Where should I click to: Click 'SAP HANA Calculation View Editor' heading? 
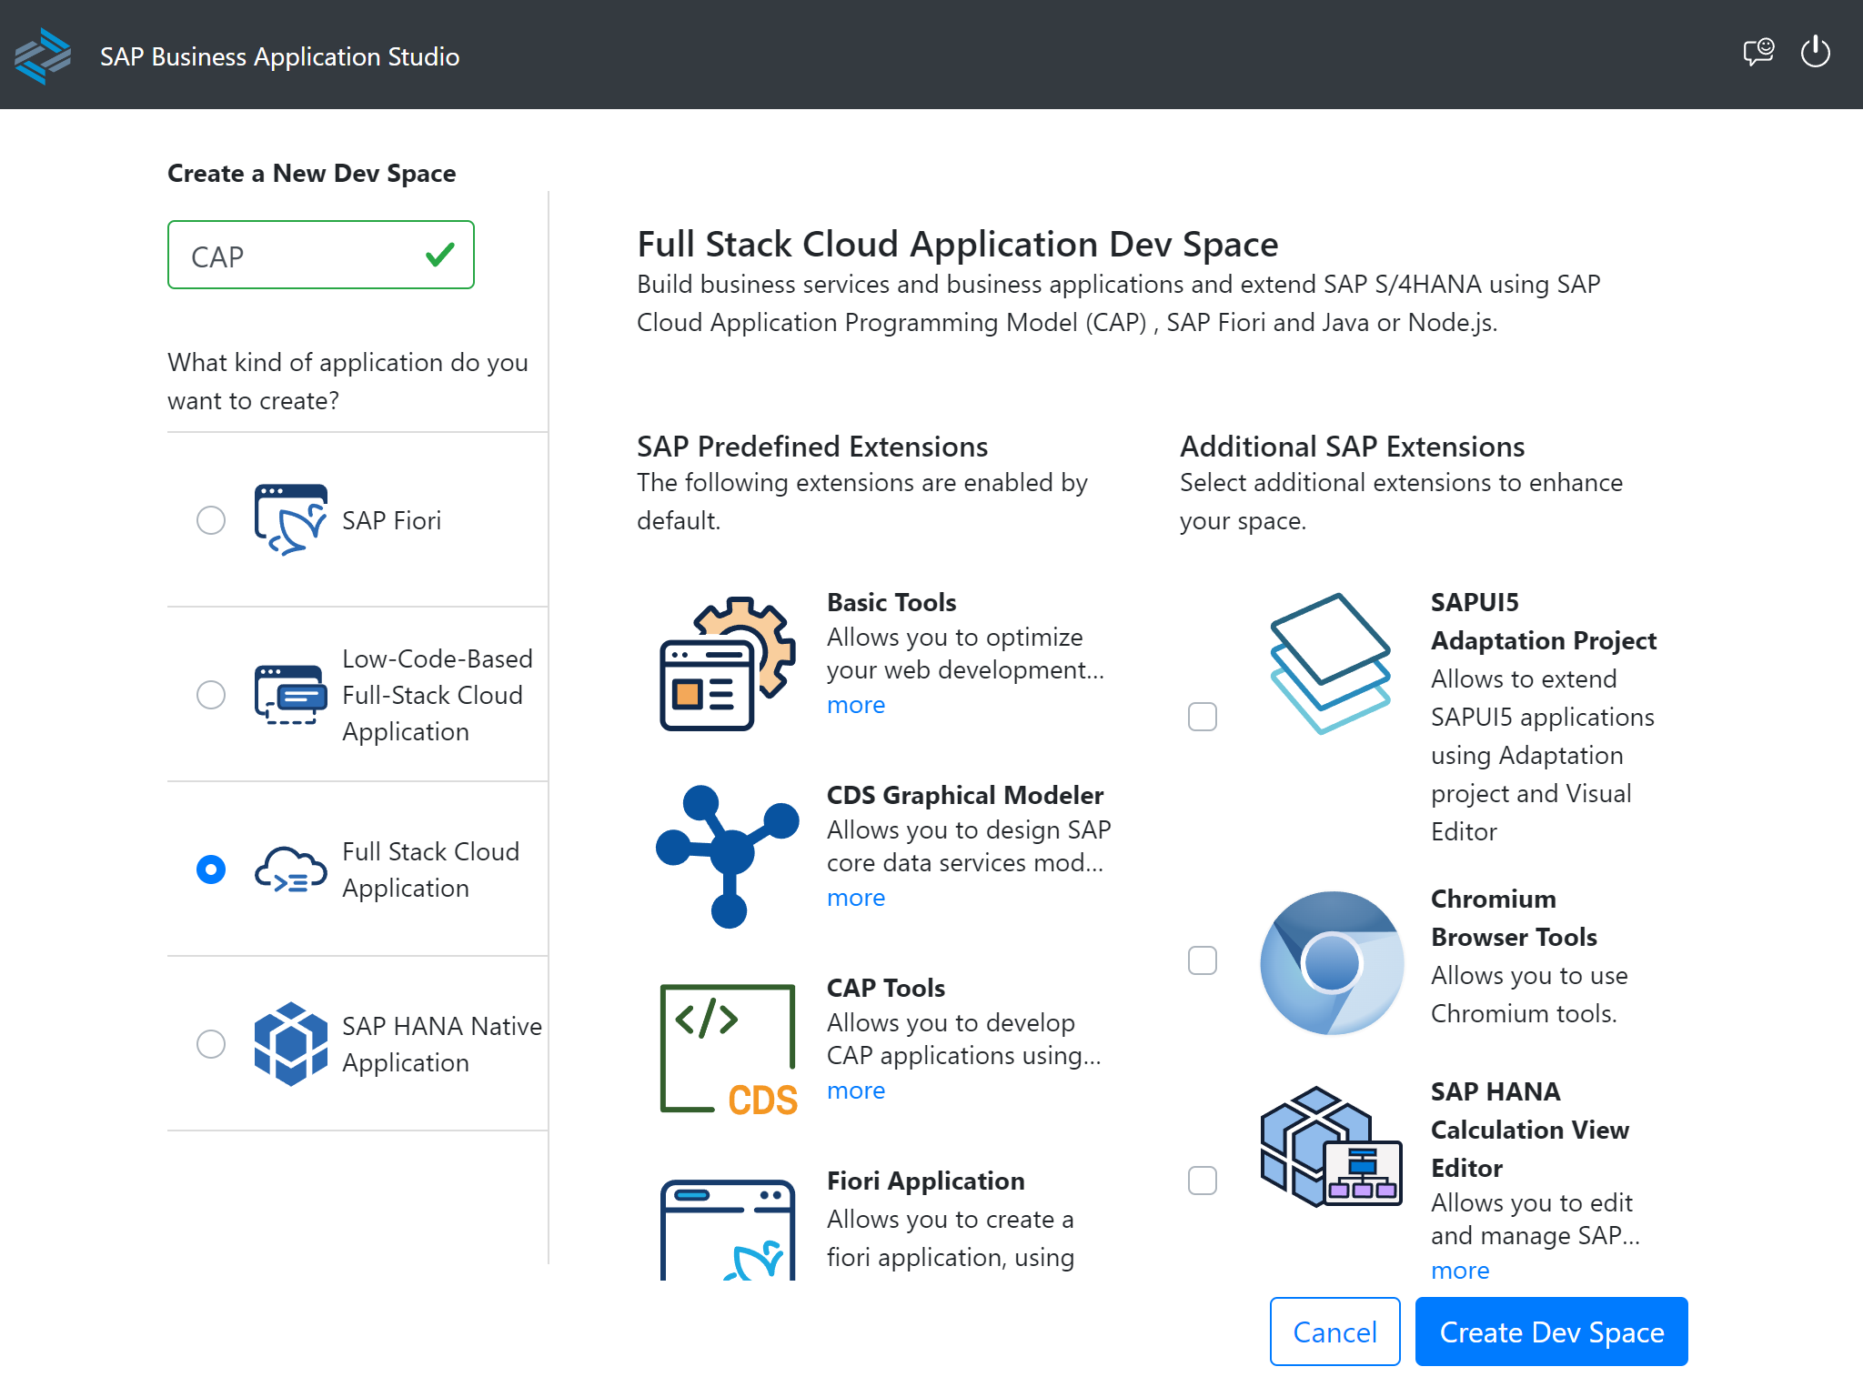[1530, 1130]
